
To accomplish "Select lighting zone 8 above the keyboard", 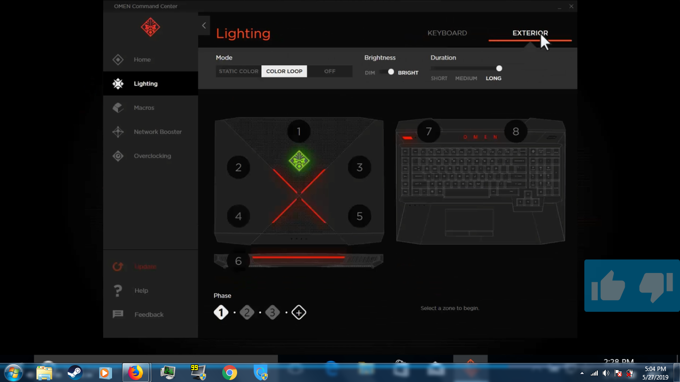I will (x=516, y=131).
